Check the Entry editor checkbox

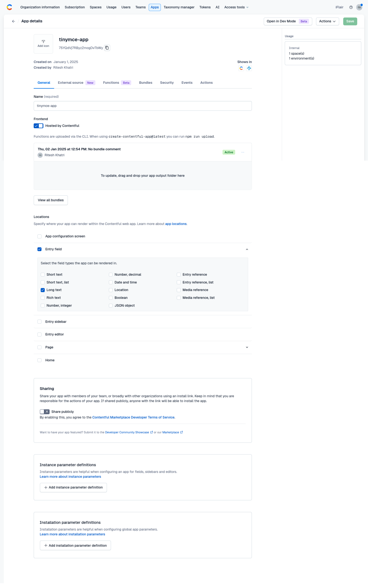click(40, 335)
